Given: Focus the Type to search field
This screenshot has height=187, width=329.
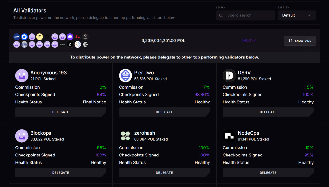Looking at the screenshot, I should (245, 15).
